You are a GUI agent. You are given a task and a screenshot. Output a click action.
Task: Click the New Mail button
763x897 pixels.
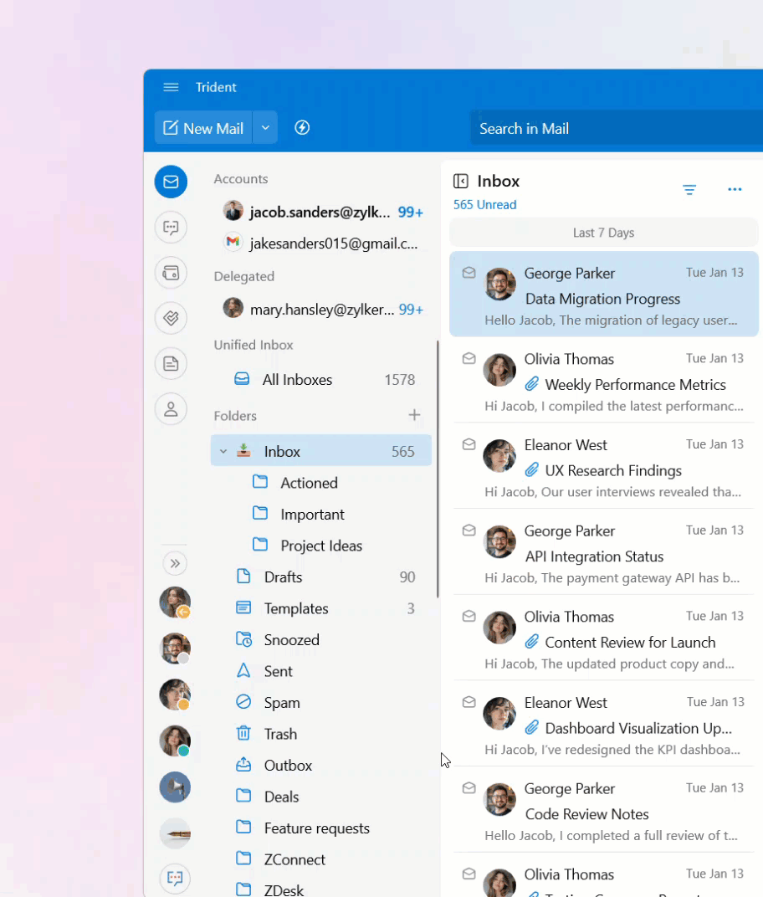click(203, 128)
